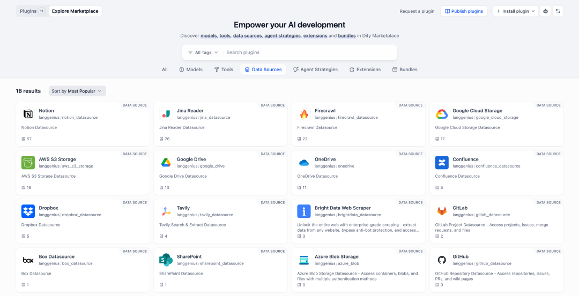Focus the Search plugins input field
Image resolution: width=579 pixels, height=296 pixels.
tap(309, 52)
